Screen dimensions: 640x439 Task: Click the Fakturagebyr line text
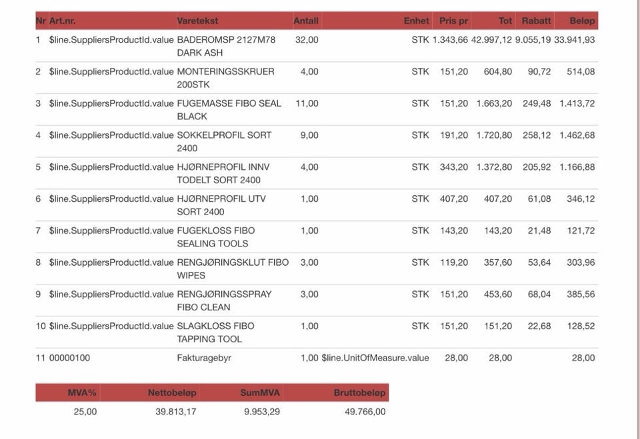[204, 358]
